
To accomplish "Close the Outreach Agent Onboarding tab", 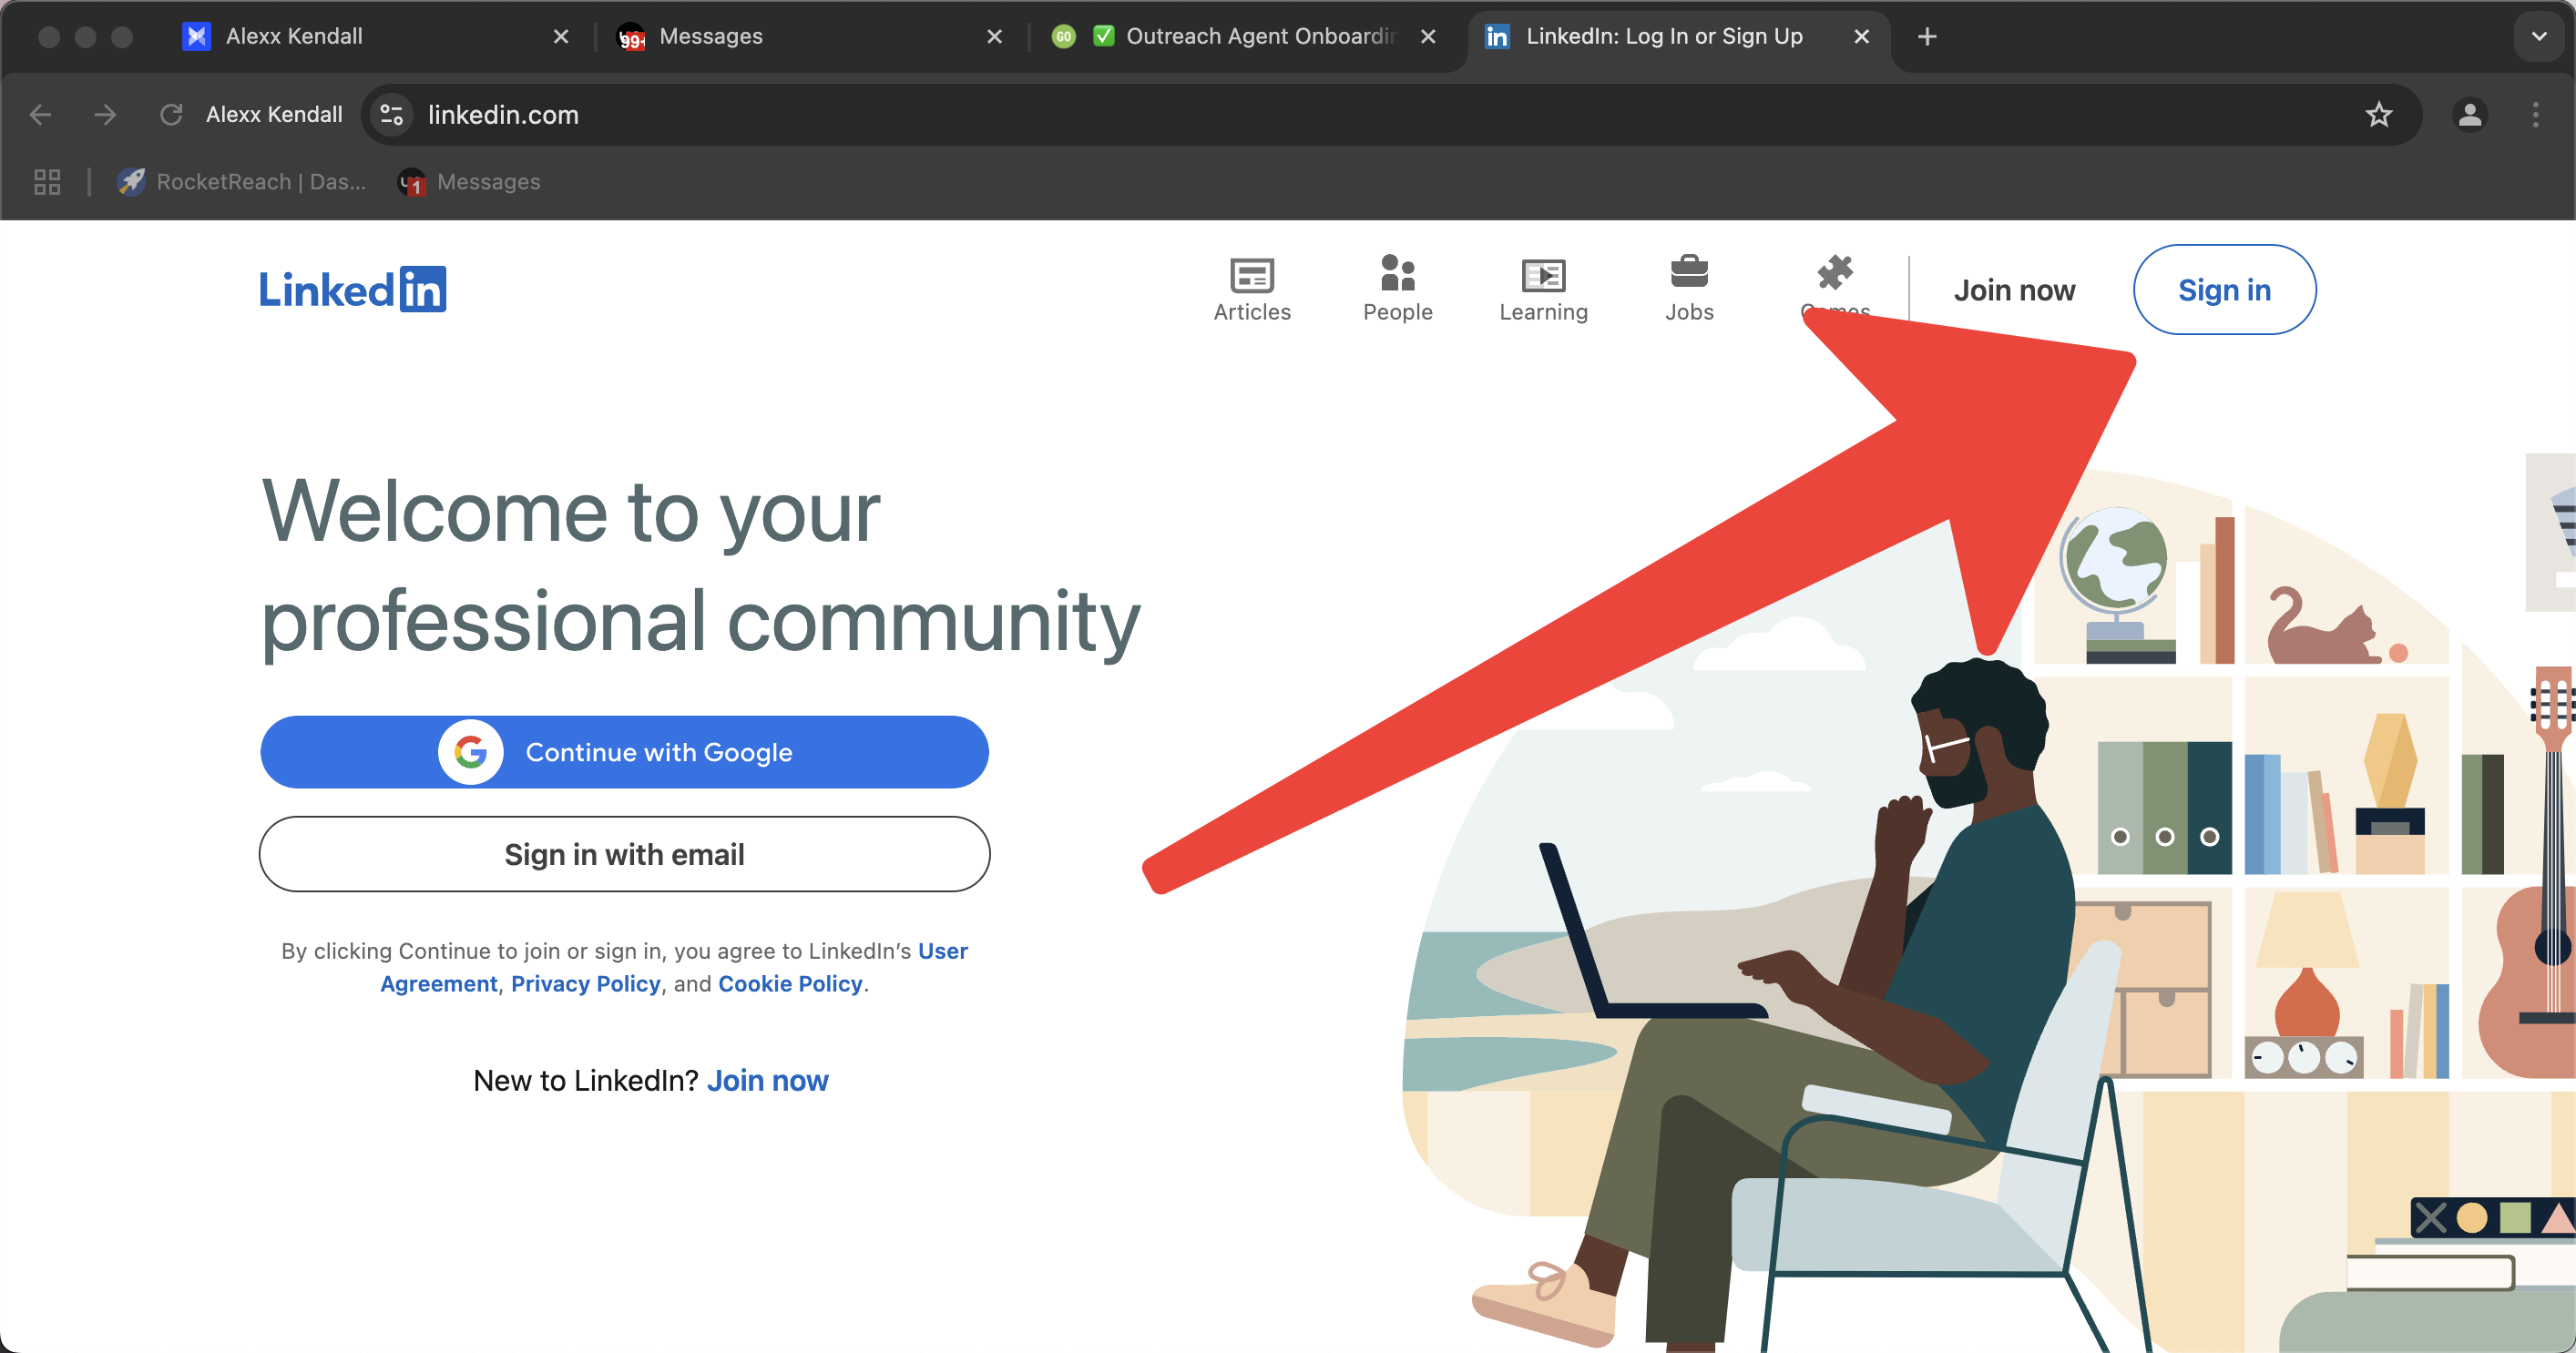I will (1428, 37).
